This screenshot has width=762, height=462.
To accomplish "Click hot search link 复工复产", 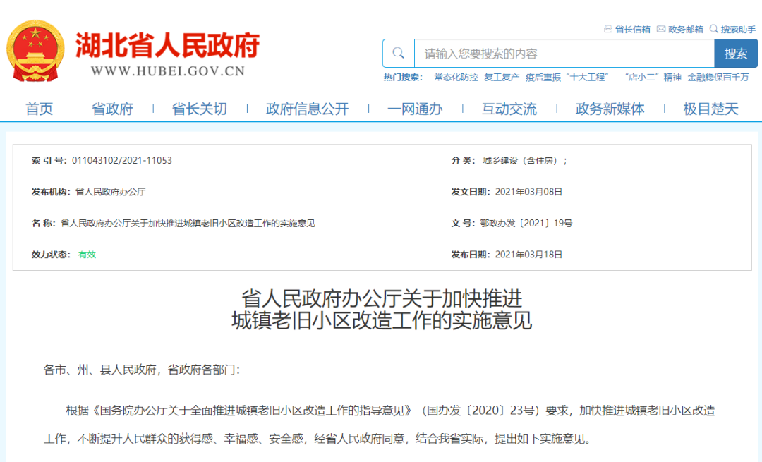I will [x=502, y=78].
